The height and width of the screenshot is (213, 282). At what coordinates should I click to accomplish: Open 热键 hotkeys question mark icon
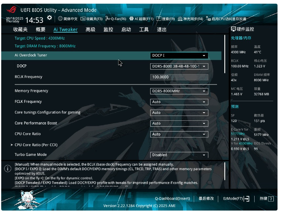271,199
